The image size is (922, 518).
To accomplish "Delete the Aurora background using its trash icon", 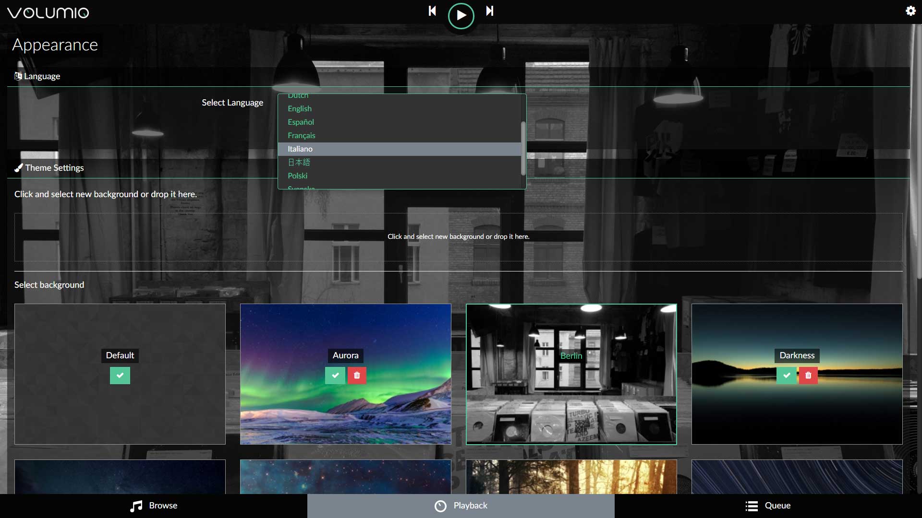I will pos(356,376).
